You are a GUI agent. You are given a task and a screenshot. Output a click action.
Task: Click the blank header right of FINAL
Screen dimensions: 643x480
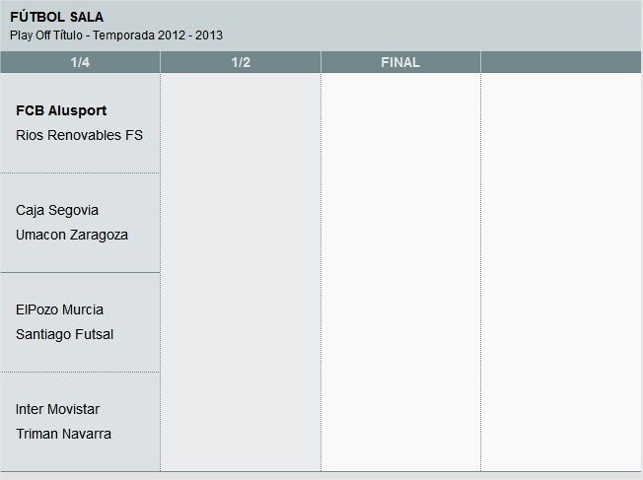coord(560,62)
